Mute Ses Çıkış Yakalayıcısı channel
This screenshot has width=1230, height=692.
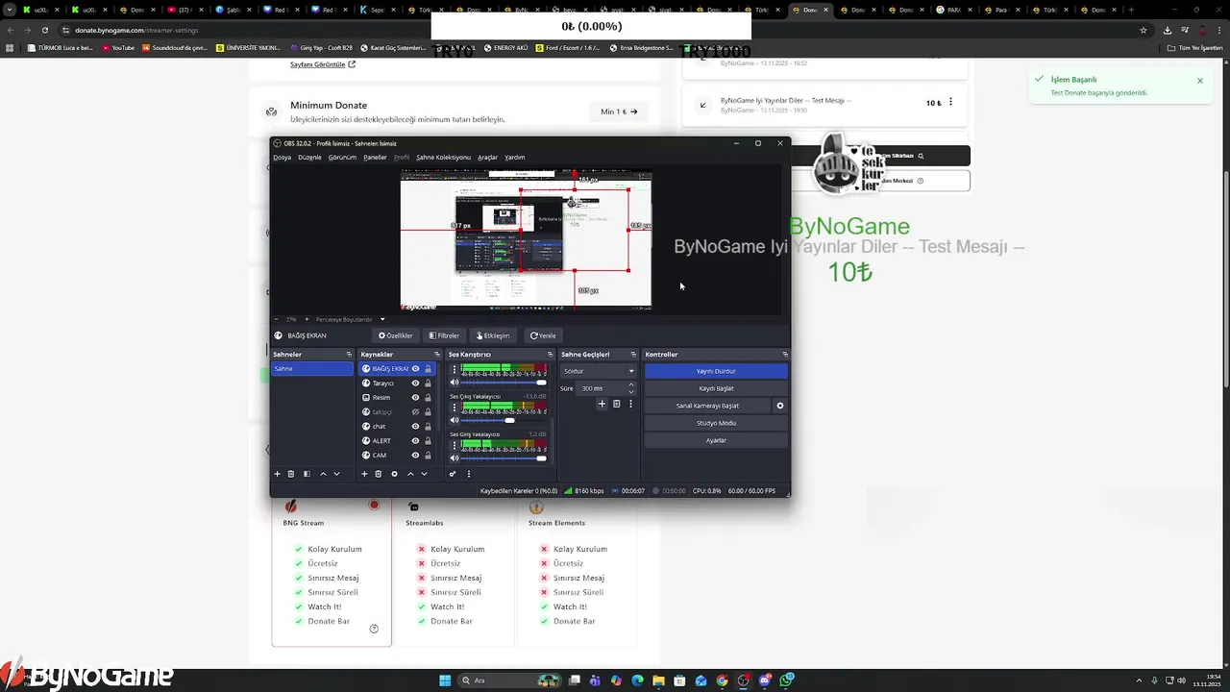(455, 420)
